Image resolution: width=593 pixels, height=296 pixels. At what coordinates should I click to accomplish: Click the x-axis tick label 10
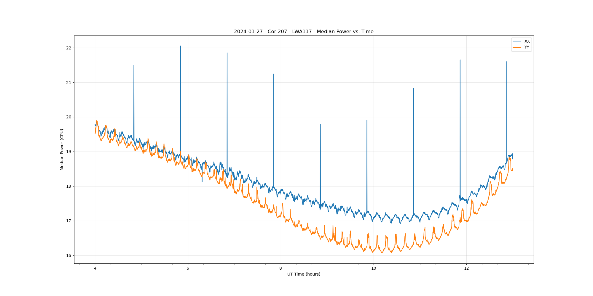pyautogui.click(x=374, y=268)
